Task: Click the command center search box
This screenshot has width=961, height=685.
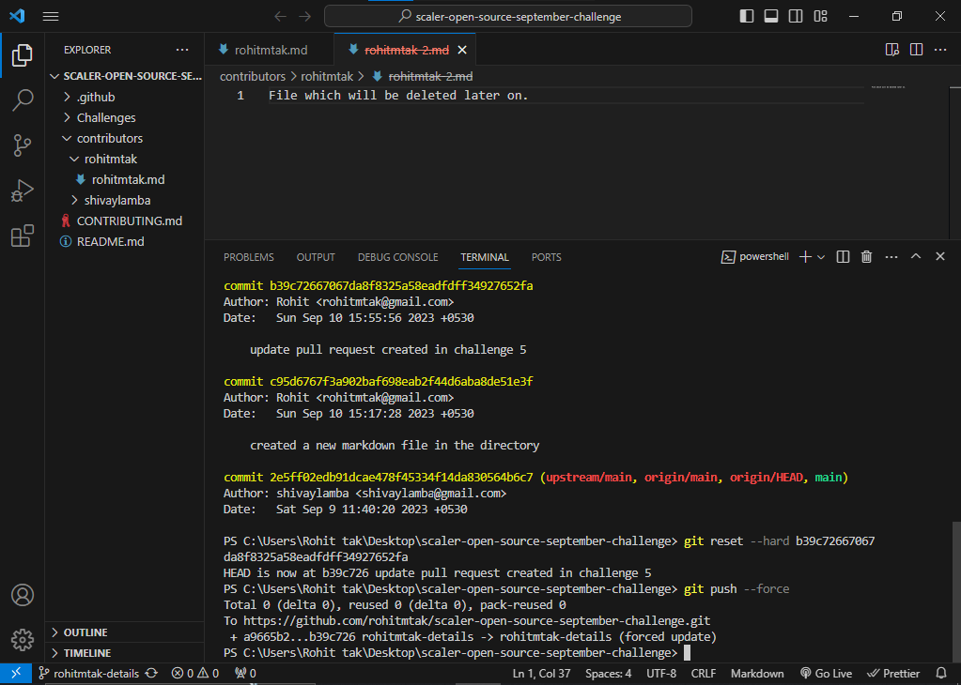Action: 506,16
